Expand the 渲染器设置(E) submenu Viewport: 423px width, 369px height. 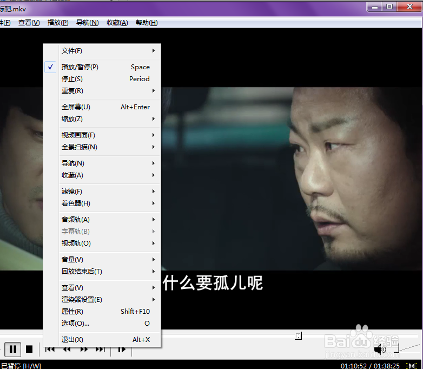pos(102,300)
